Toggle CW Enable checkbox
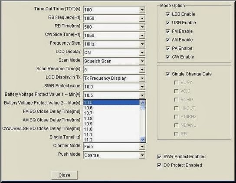236x183 pixels. [x=167, y=57]
